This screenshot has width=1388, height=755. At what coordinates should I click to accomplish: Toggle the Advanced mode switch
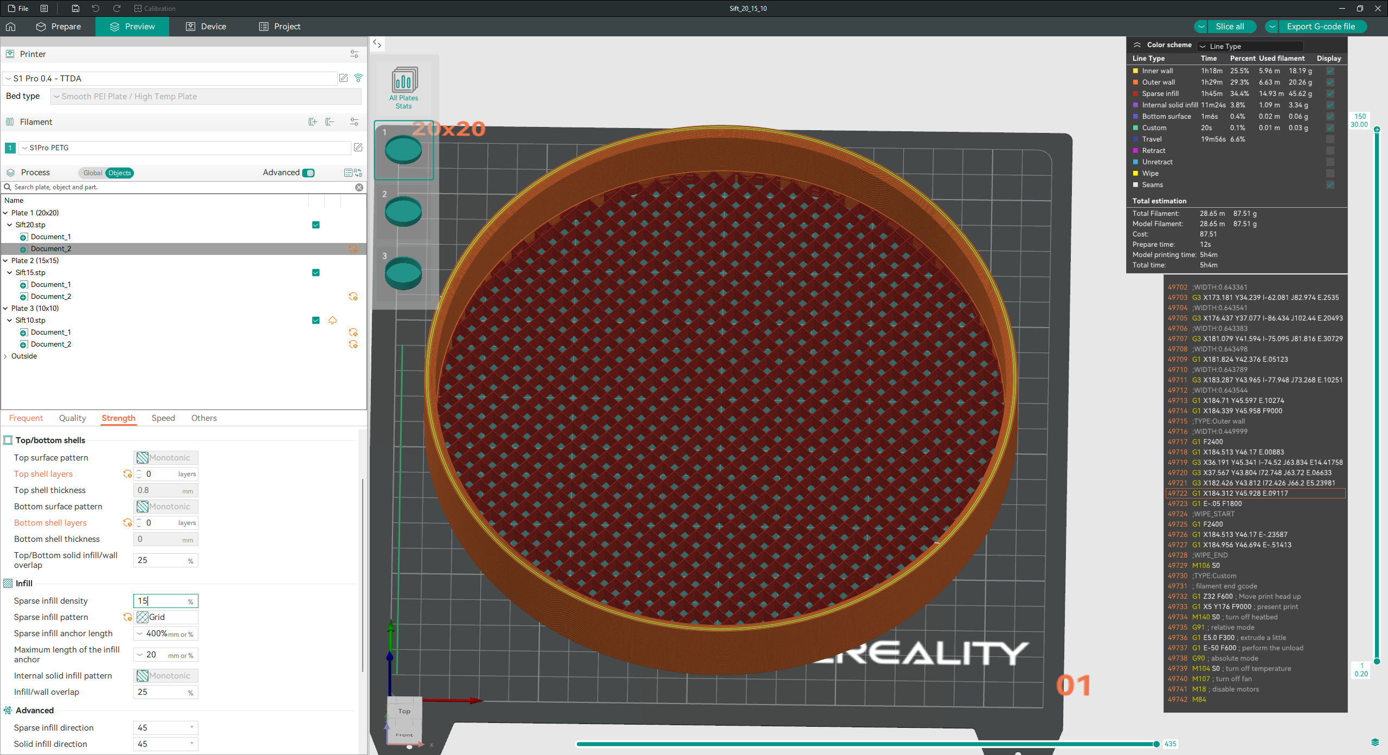pos(309,173)
